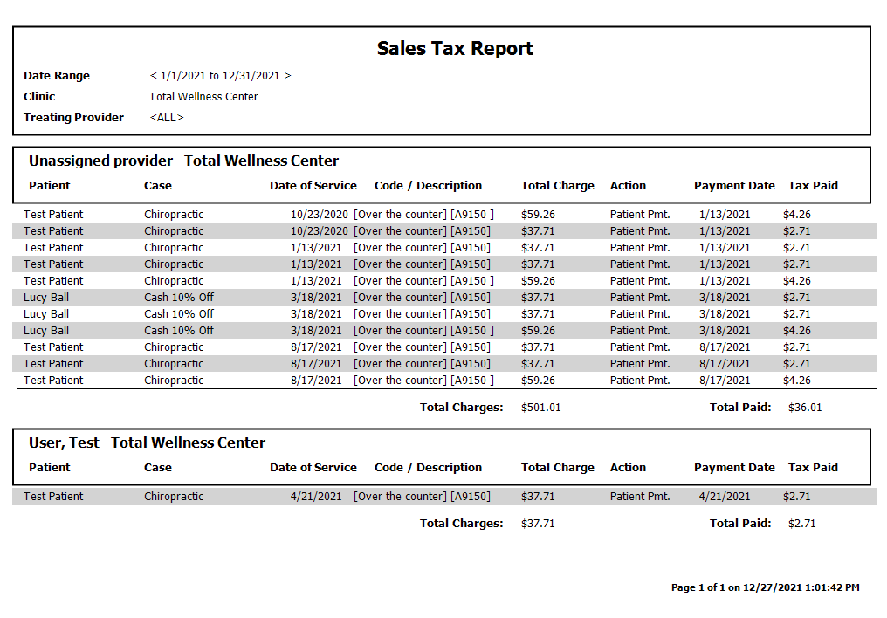Screen dimensions: 887x618
Task: Click the Sales Tax Report title
Action: click(x=455, y=49)
